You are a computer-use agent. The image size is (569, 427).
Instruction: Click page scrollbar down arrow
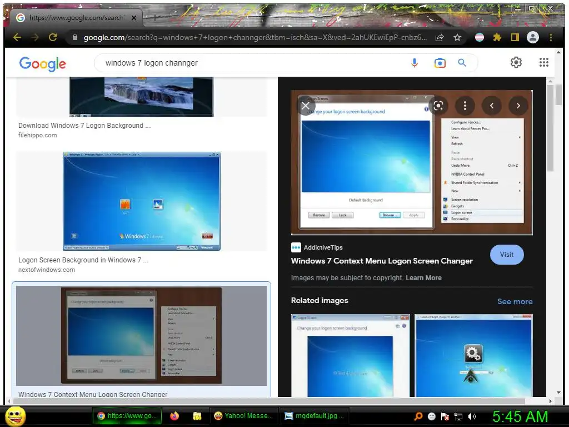558,393
